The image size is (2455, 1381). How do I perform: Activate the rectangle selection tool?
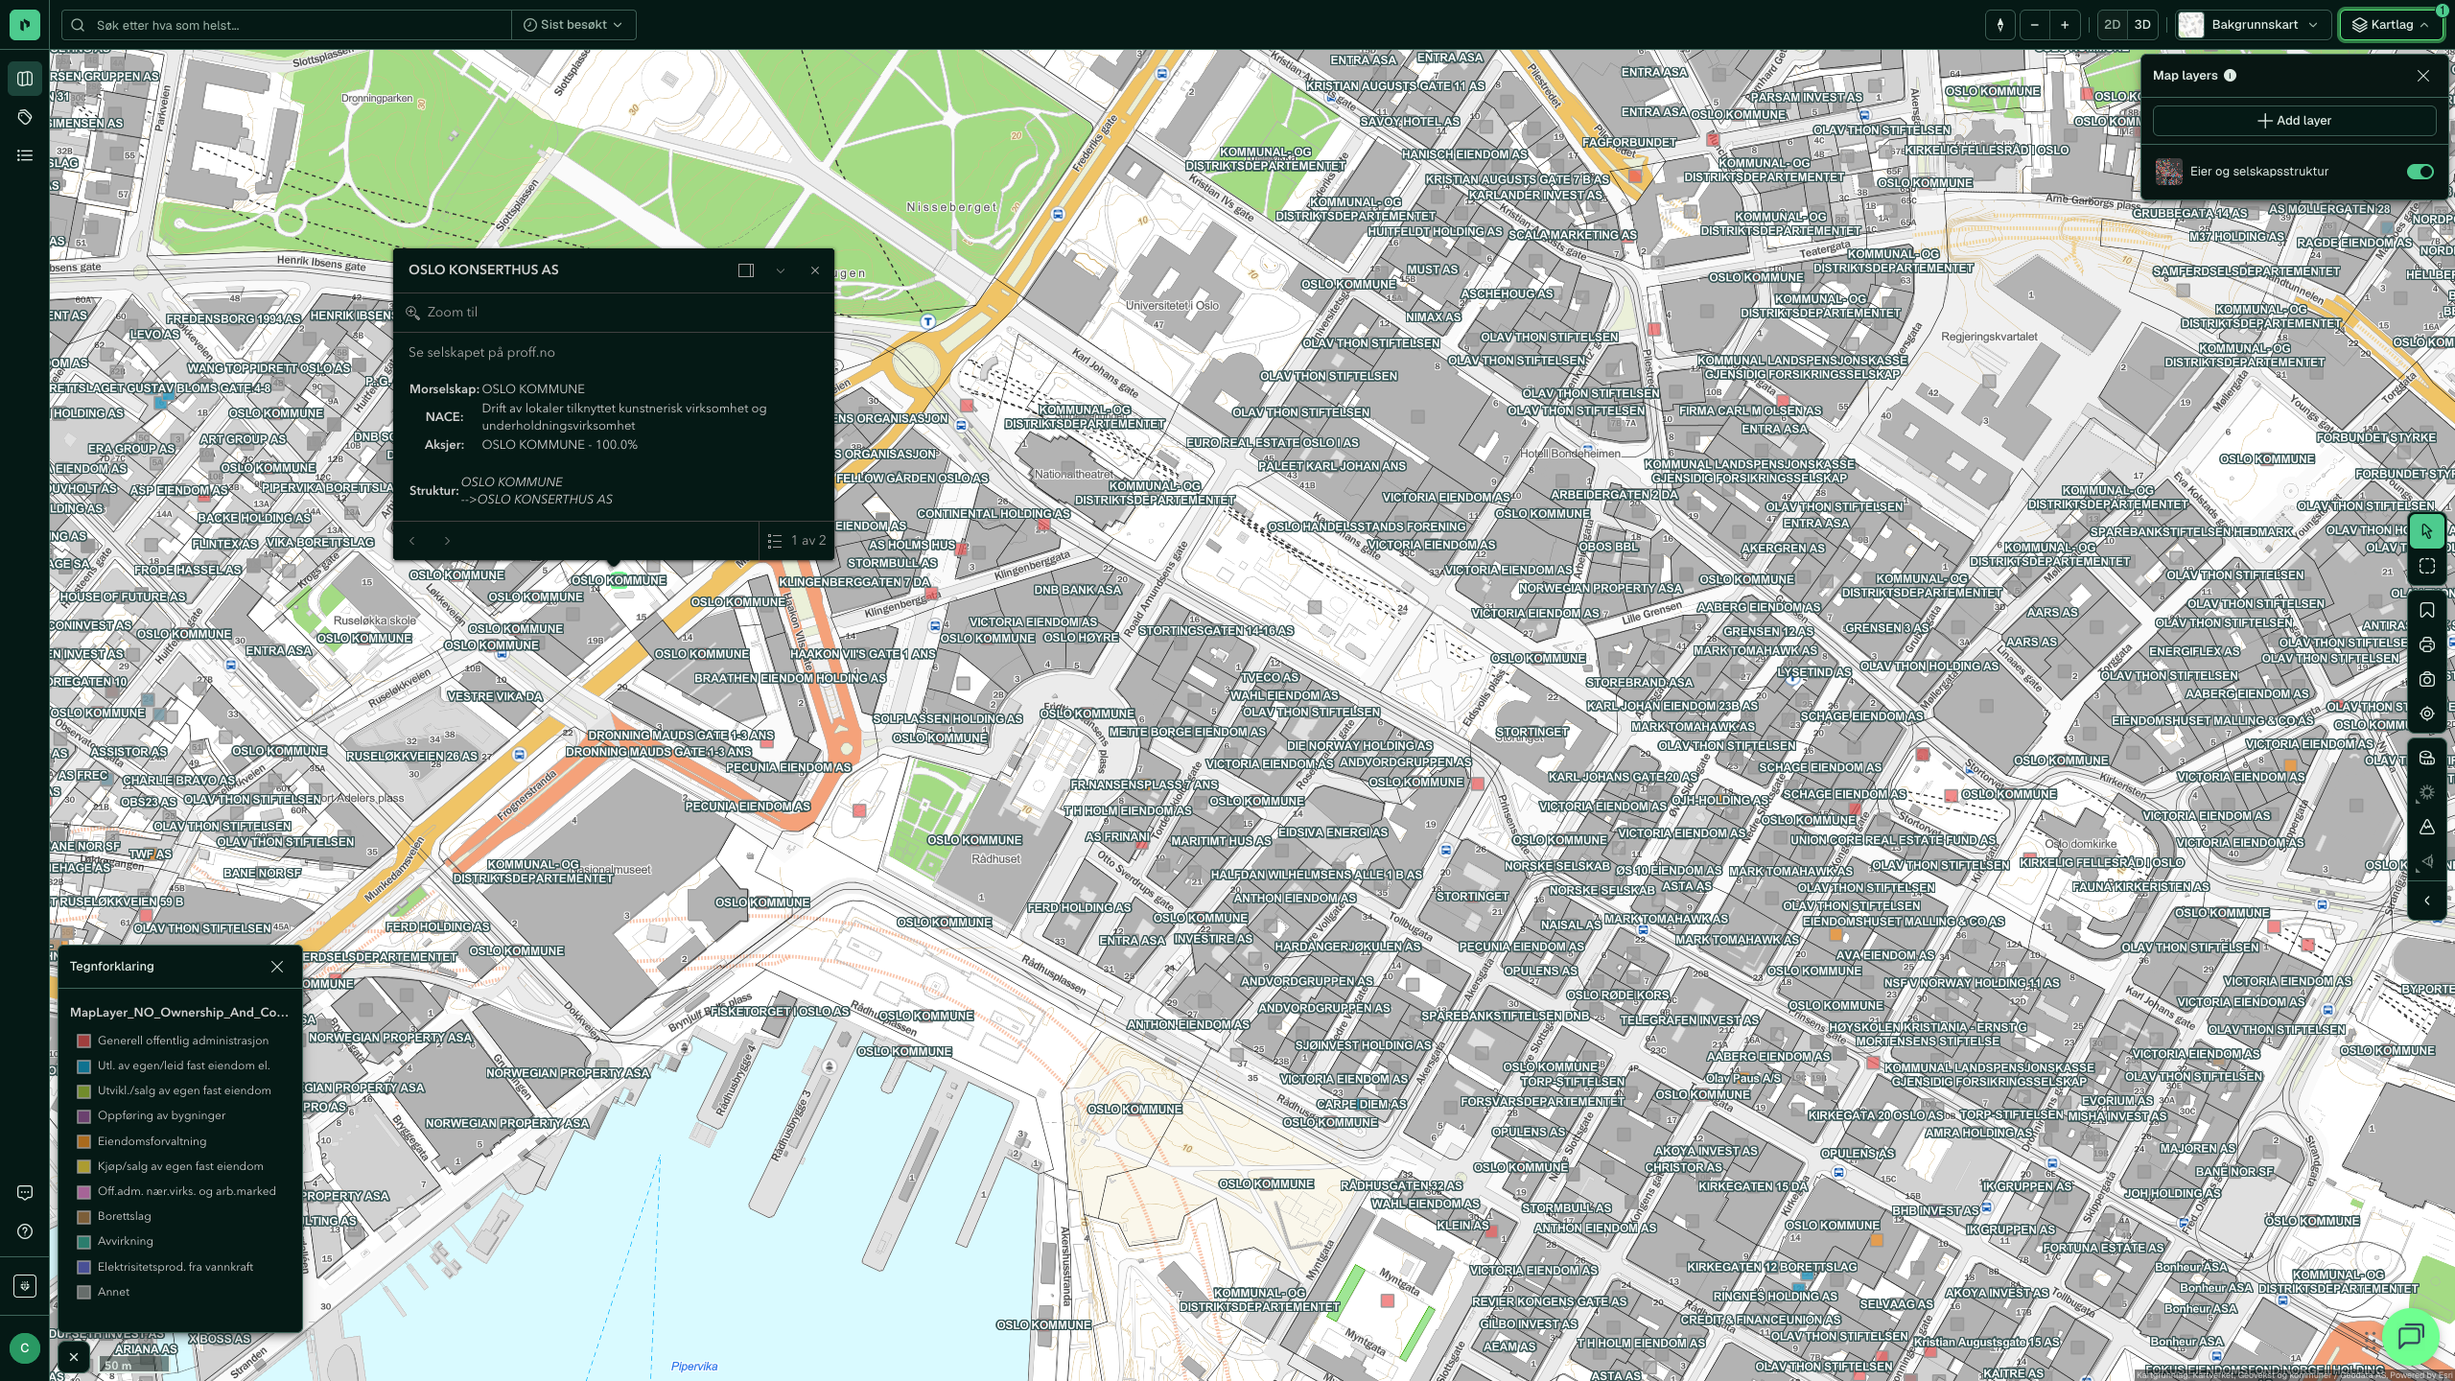coord(2427,566)
